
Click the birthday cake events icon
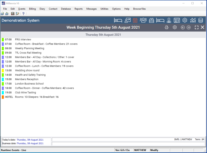152,20
